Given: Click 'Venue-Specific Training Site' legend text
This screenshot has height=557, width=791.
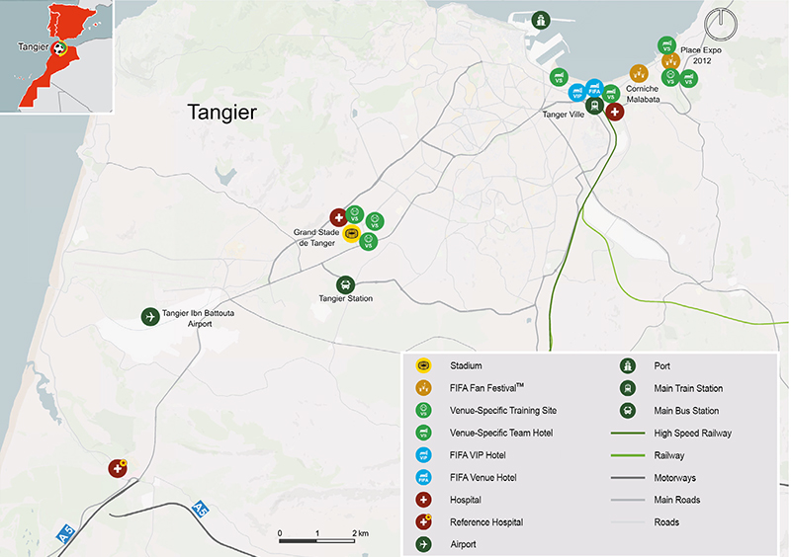Looking at the screenshot, I should coord(503,410).
